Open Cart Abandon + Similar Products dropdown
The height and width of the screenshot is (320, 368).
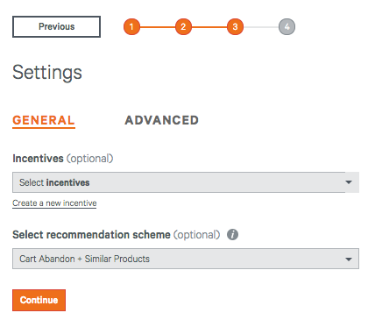(186, 259)
